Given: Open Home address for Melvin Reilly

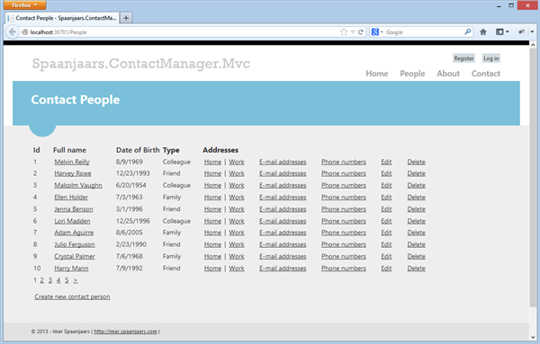Looking at the screenshot, I should [x=212, y=162].
